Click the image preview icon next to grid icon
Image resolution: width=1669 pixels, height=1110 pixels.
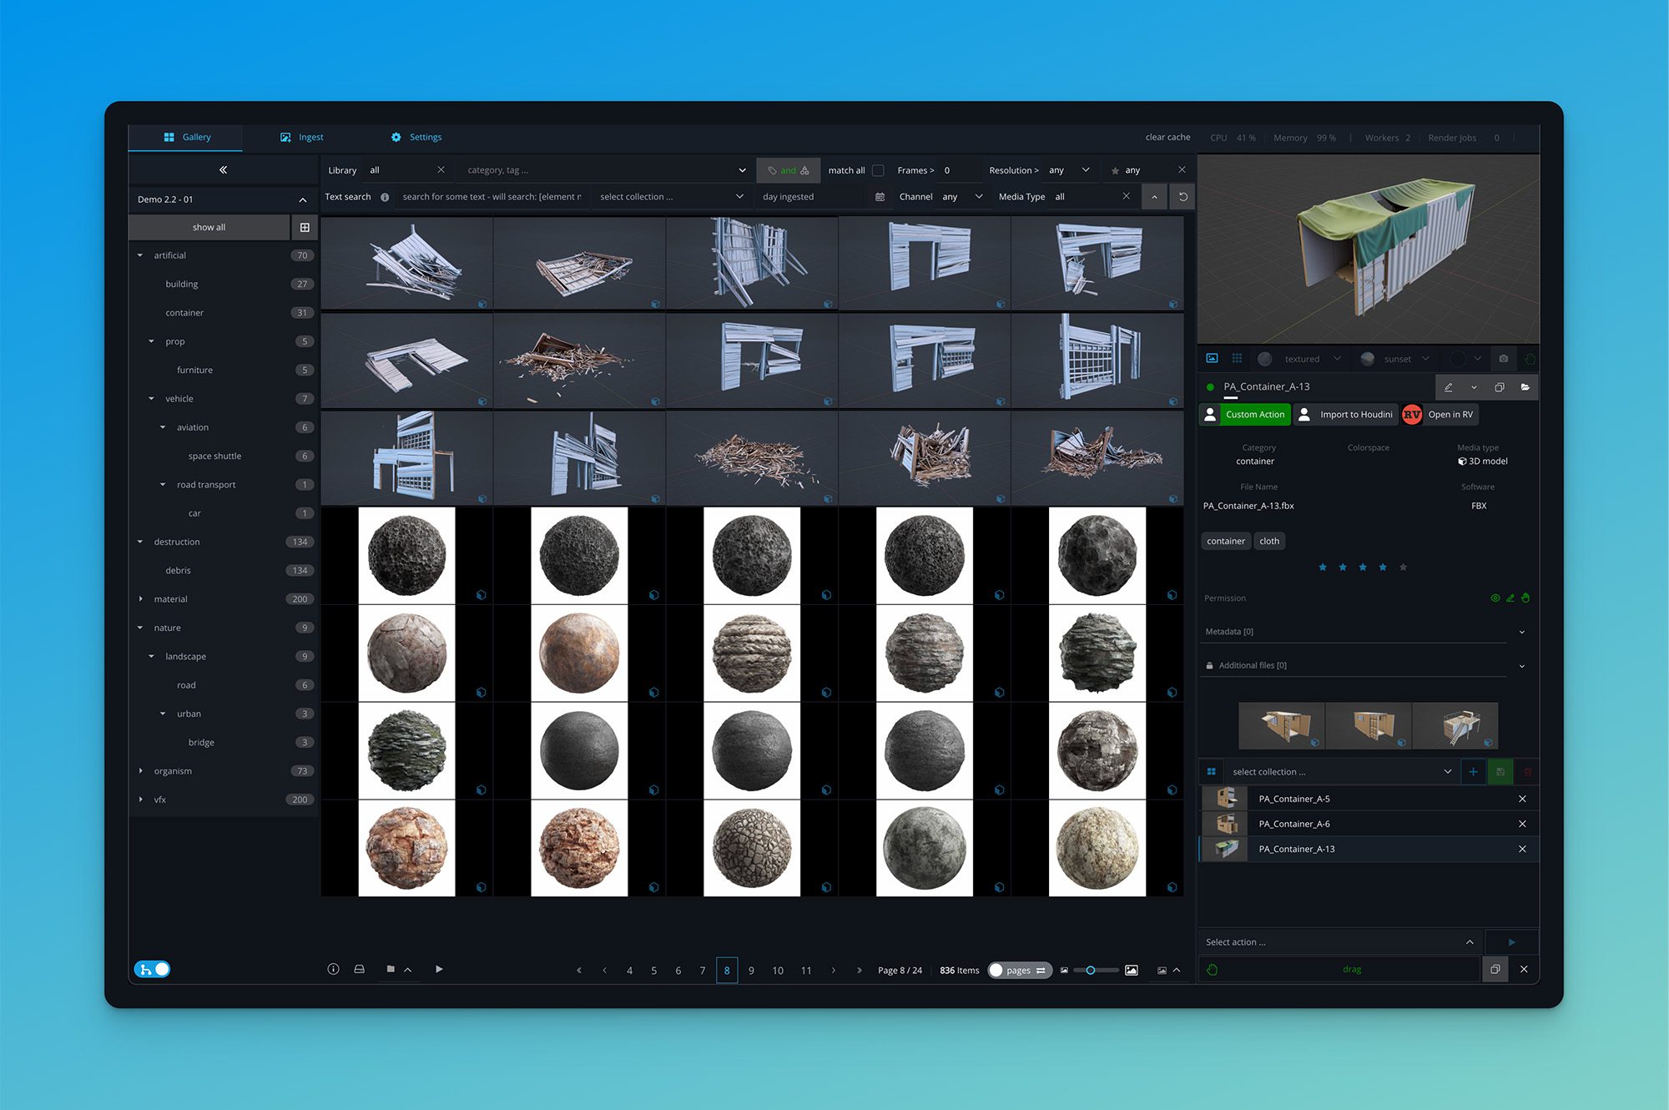[1212, 358]
